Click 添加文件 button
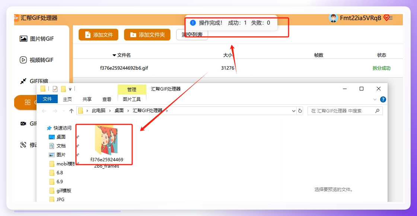 [x=98, y=35]
